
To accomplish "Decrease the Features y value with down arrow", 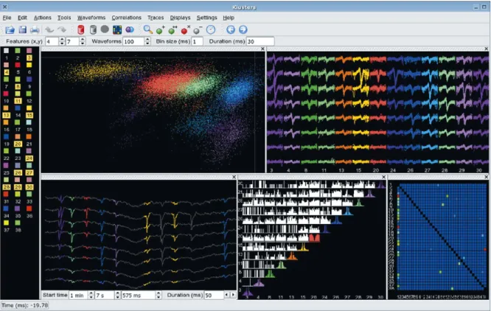I will pyautogui.click(x=83, y=43).
